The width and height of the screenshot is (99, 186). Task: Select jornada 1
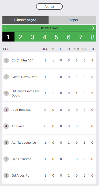tap(8, 37)
